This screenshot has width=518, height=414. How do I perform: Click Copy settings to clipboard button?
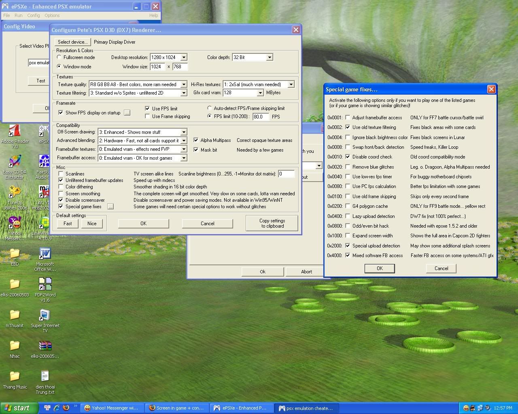click(272, 223)
